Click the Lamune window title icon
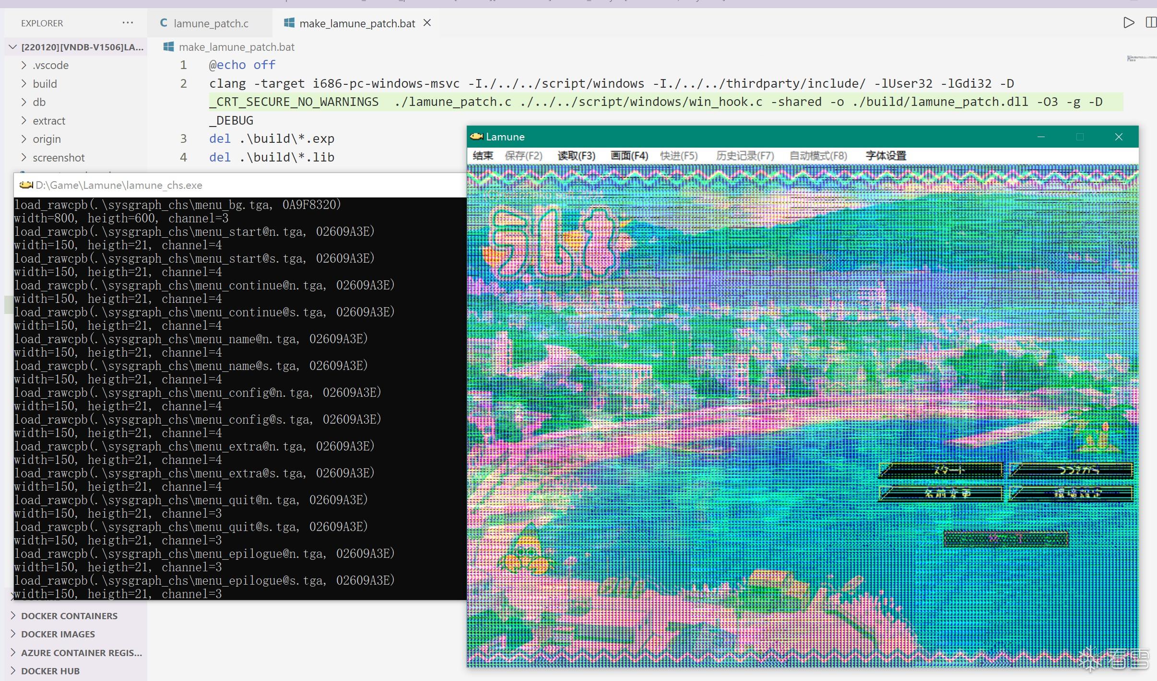 [476, 137]
